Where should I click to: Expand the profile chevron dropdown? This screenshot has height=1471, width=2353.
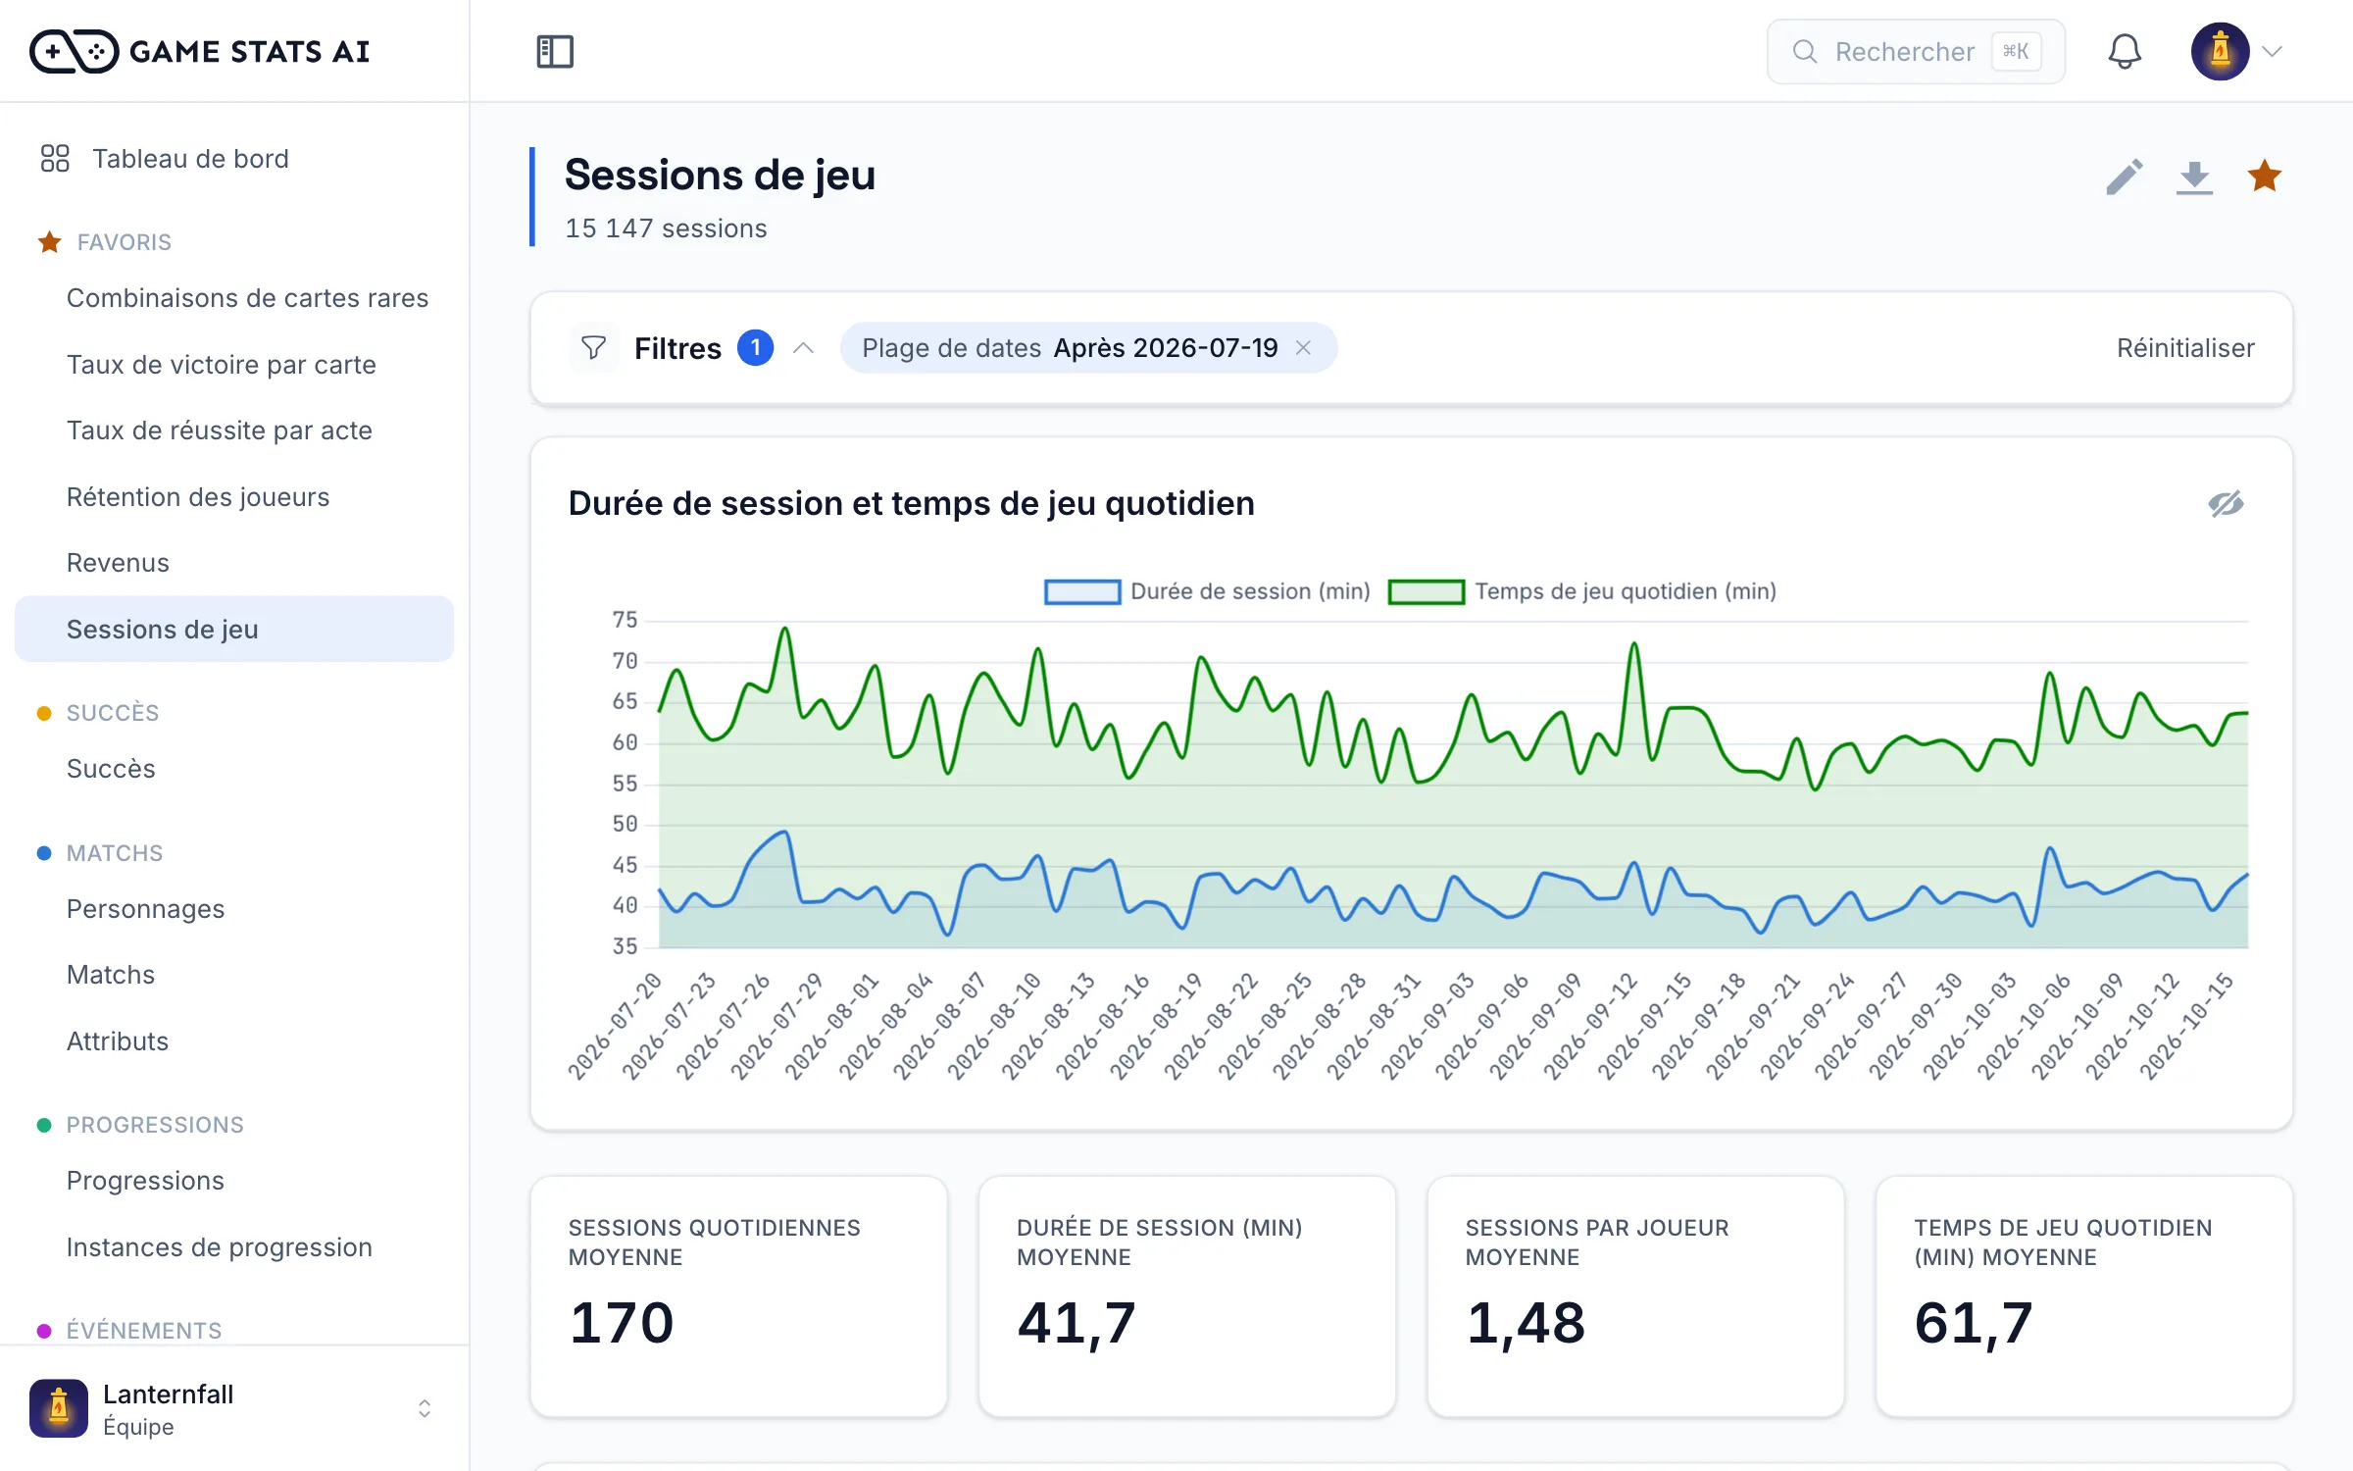[2273, 51]
